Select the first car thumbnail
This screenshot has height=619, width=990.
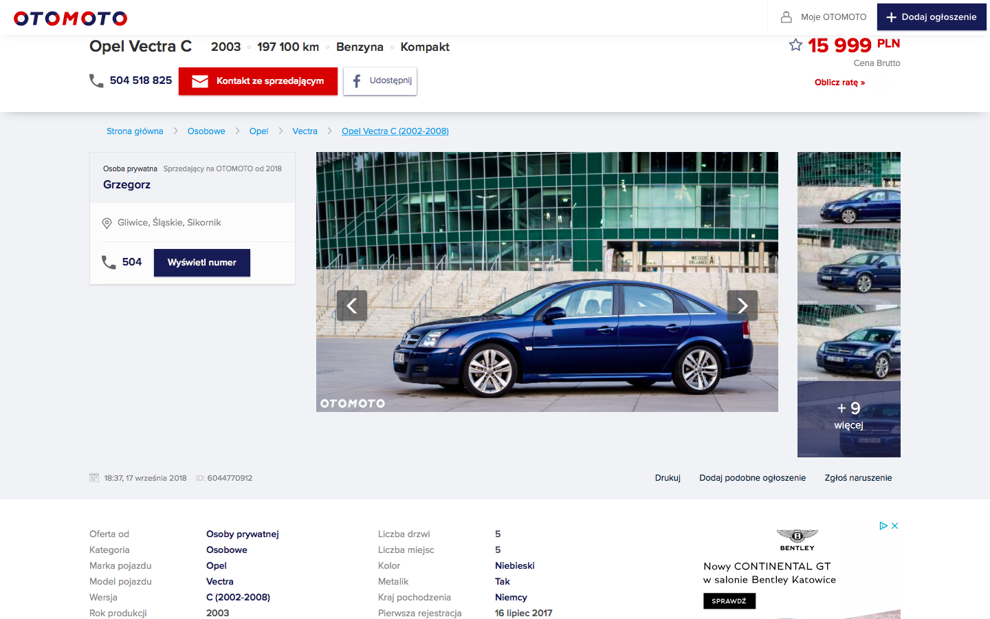point(848,189)
